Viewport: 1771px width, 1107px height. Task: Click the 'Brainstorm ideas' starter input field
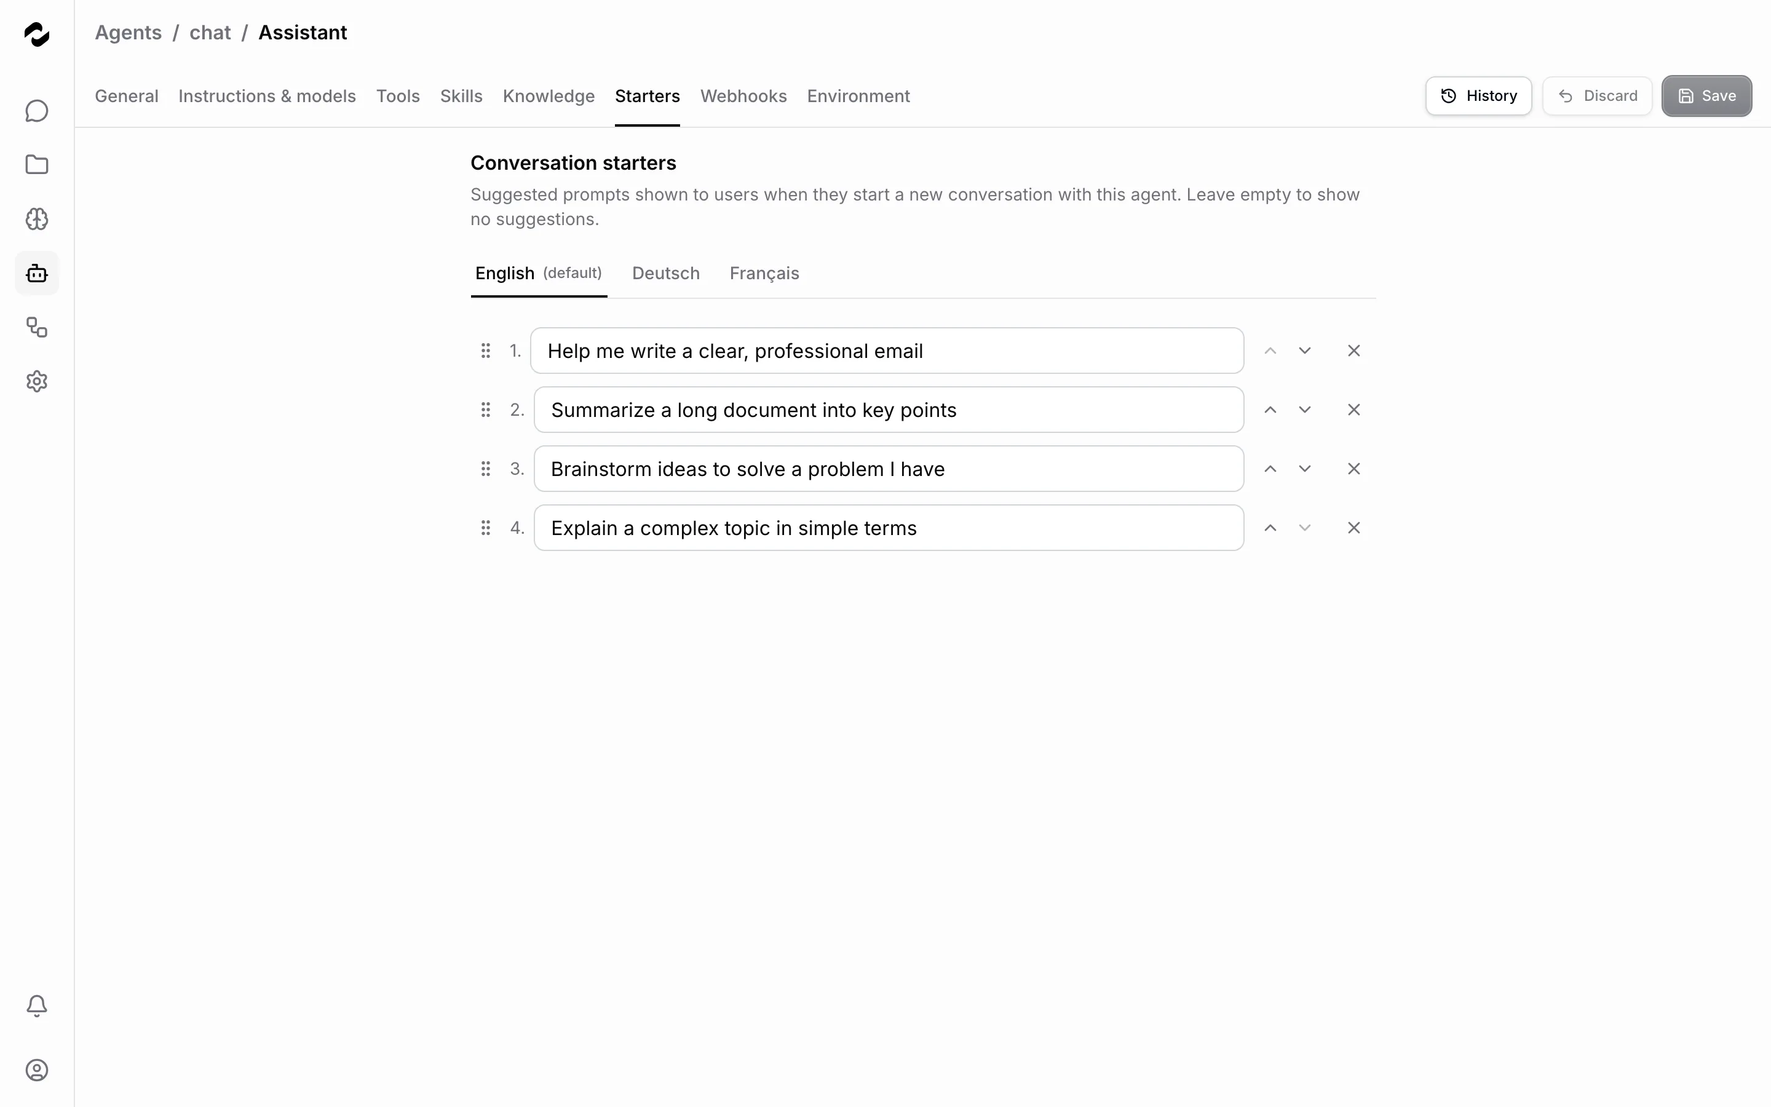click(889, 469)
